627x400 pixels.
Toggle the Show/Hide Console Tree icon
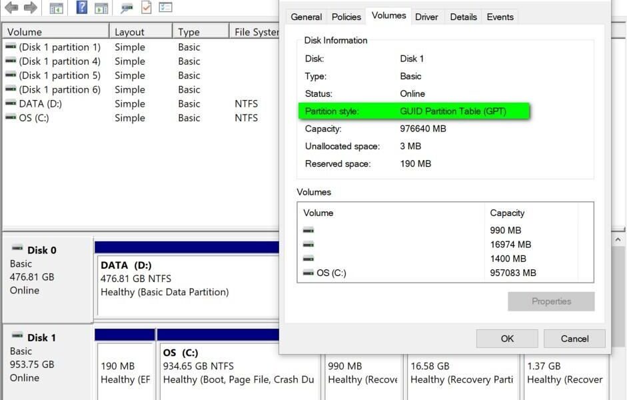(56, 9)
